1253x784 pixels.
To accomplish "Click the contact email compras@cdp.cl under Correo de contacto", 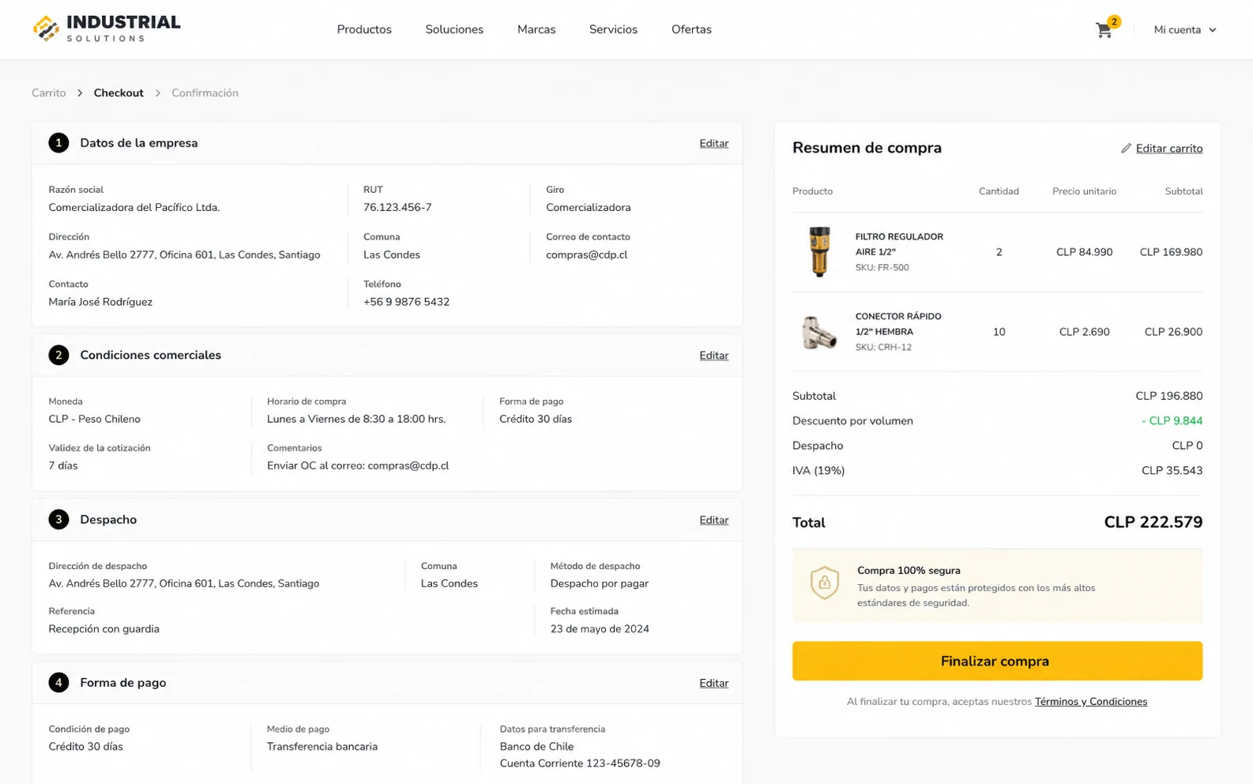I will point(586,254).
